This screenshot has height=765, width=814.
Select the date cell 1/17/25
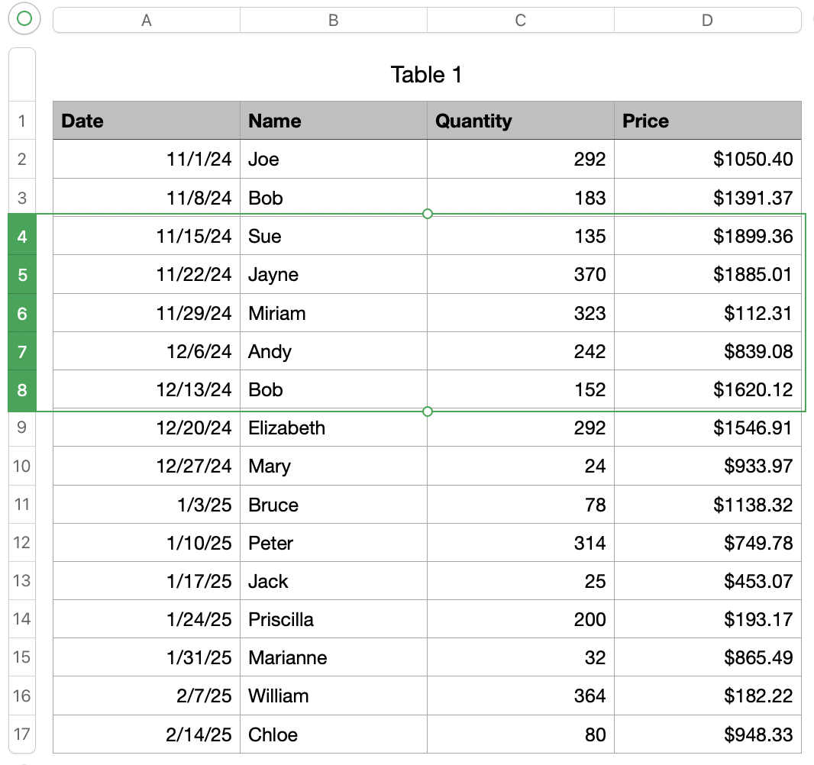click(x=147, y=581)
